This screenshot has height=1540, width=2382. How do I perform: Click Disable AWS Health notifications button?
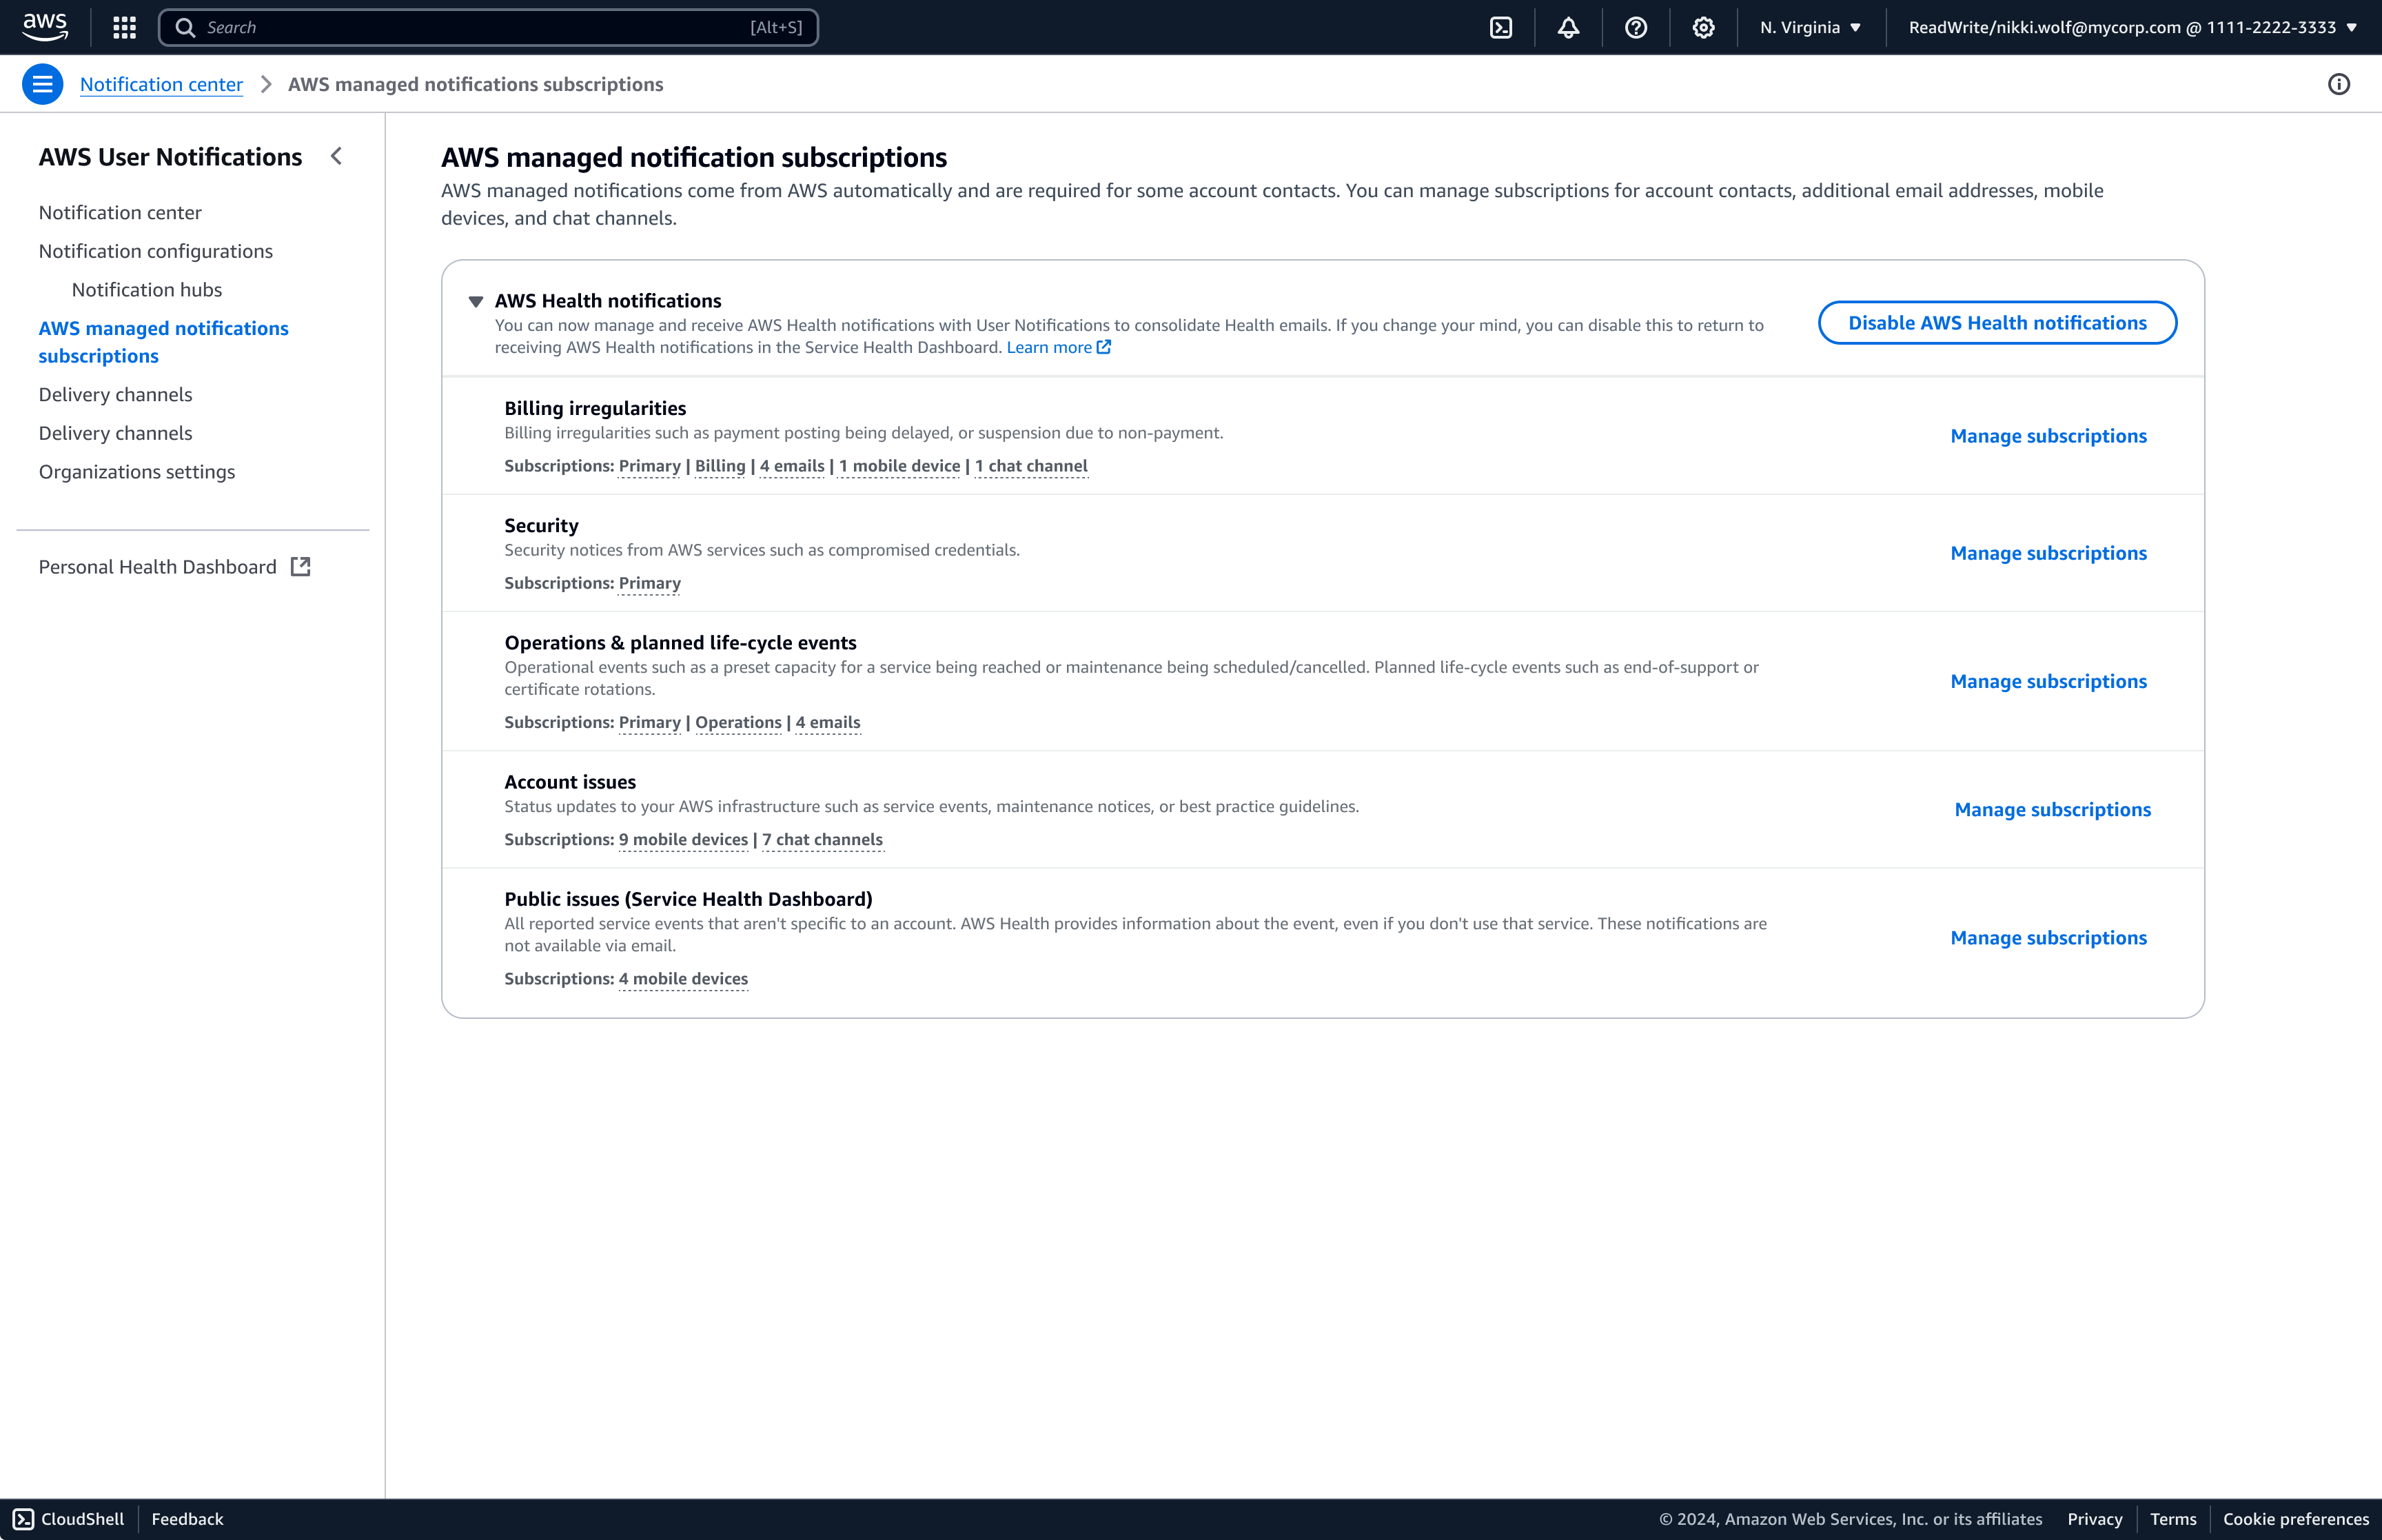click(1997, 322)
